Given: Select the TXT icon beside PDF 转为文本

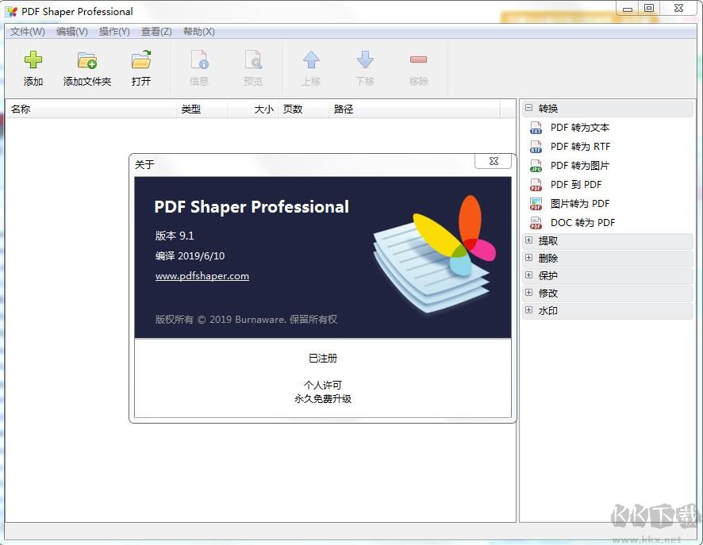Looking at the screenshot, I should pos(536,127).
